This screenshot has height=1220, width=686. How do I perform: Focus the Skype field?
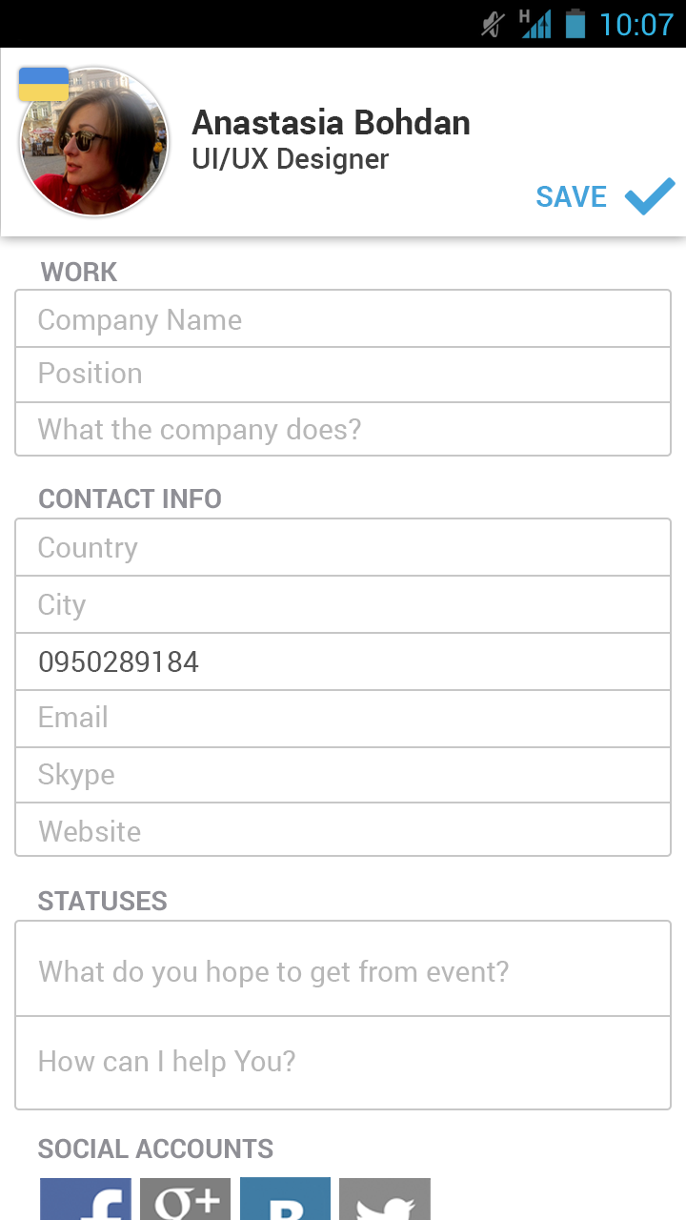(343, 775)
